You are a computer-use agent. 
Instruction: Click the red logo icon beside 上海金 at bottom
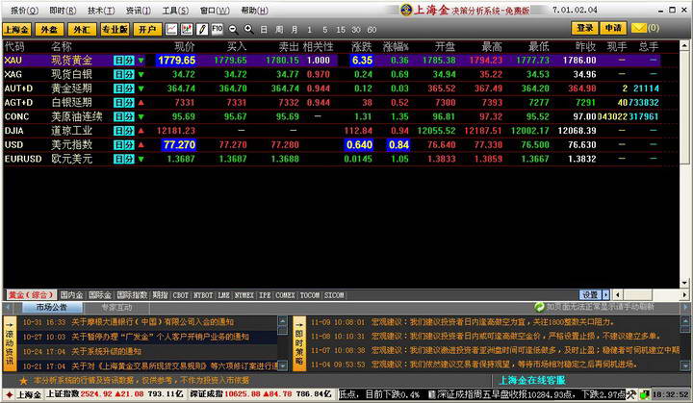[x=9, y=394]
